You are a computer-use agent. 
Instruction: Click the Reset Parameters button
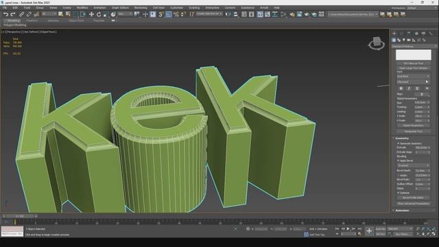point(413,126)
